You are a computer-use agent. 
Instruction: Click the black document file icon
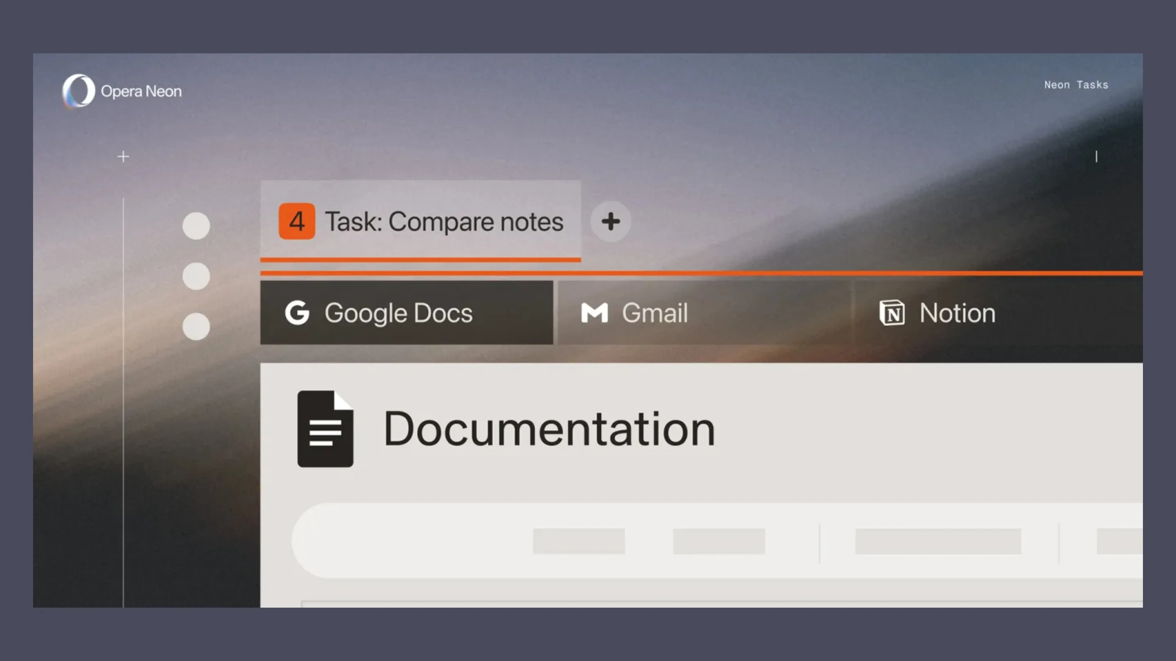click(x=325, y=429)
